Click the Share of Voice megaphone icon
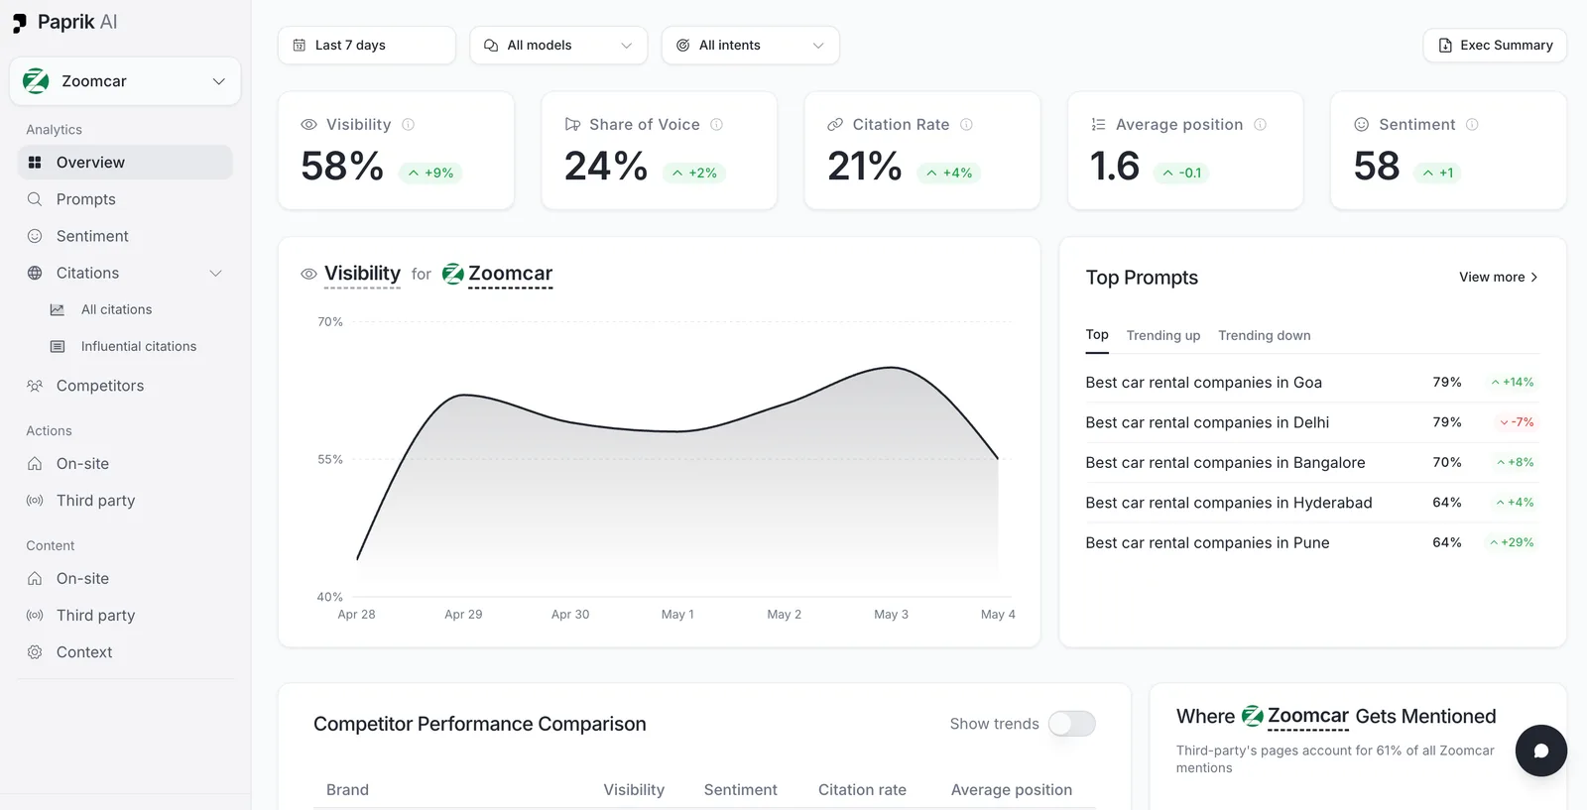Screen dimensions: 1587x810 coord(572,125)
